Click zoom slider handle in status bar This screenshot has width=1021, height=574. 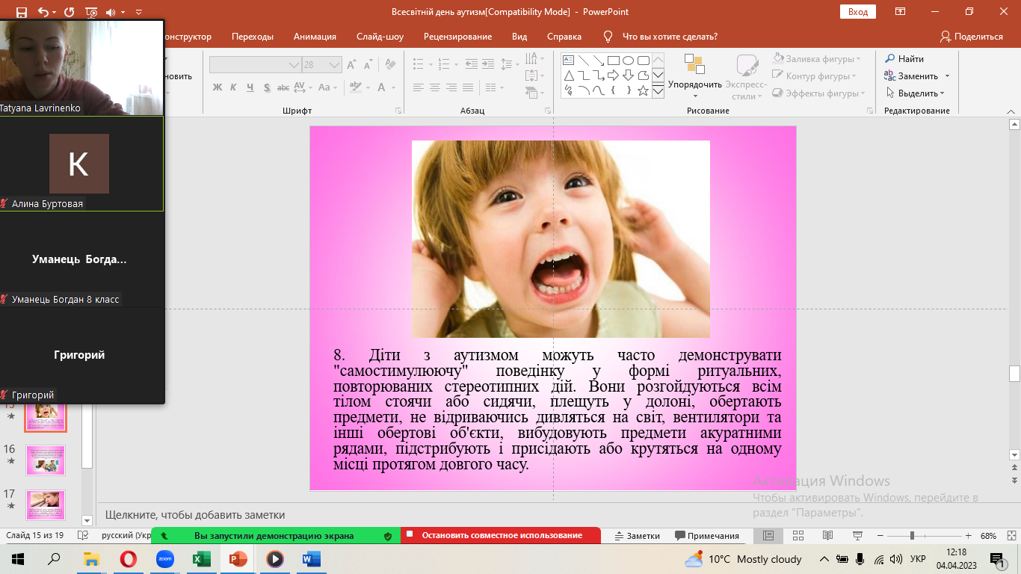[912, 536]
